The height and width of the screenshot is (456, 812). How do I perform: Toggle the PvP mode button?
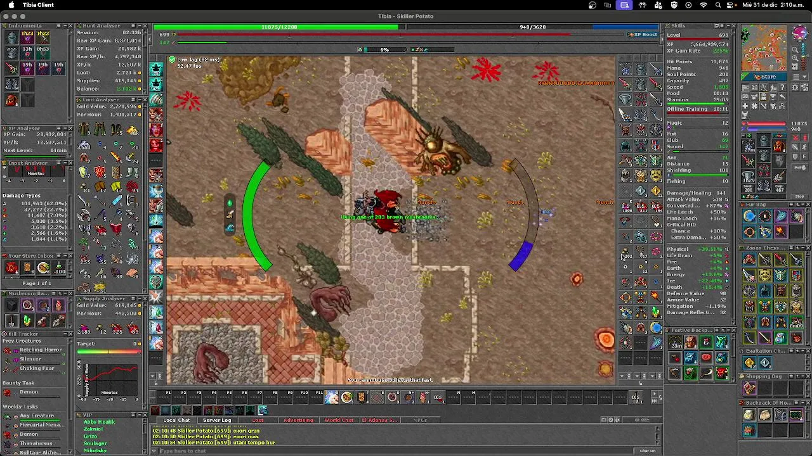click(x=799, y=168)
